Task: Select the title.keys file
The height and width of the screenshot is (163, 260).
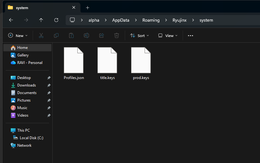Action: tap(108, 64)
